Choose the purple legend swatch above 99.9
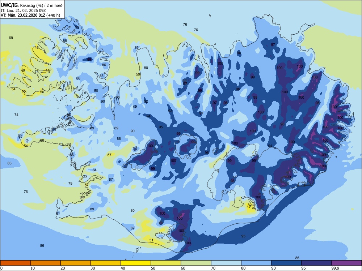The height and width of the screenshot is (271, 362). click(346, 263)
